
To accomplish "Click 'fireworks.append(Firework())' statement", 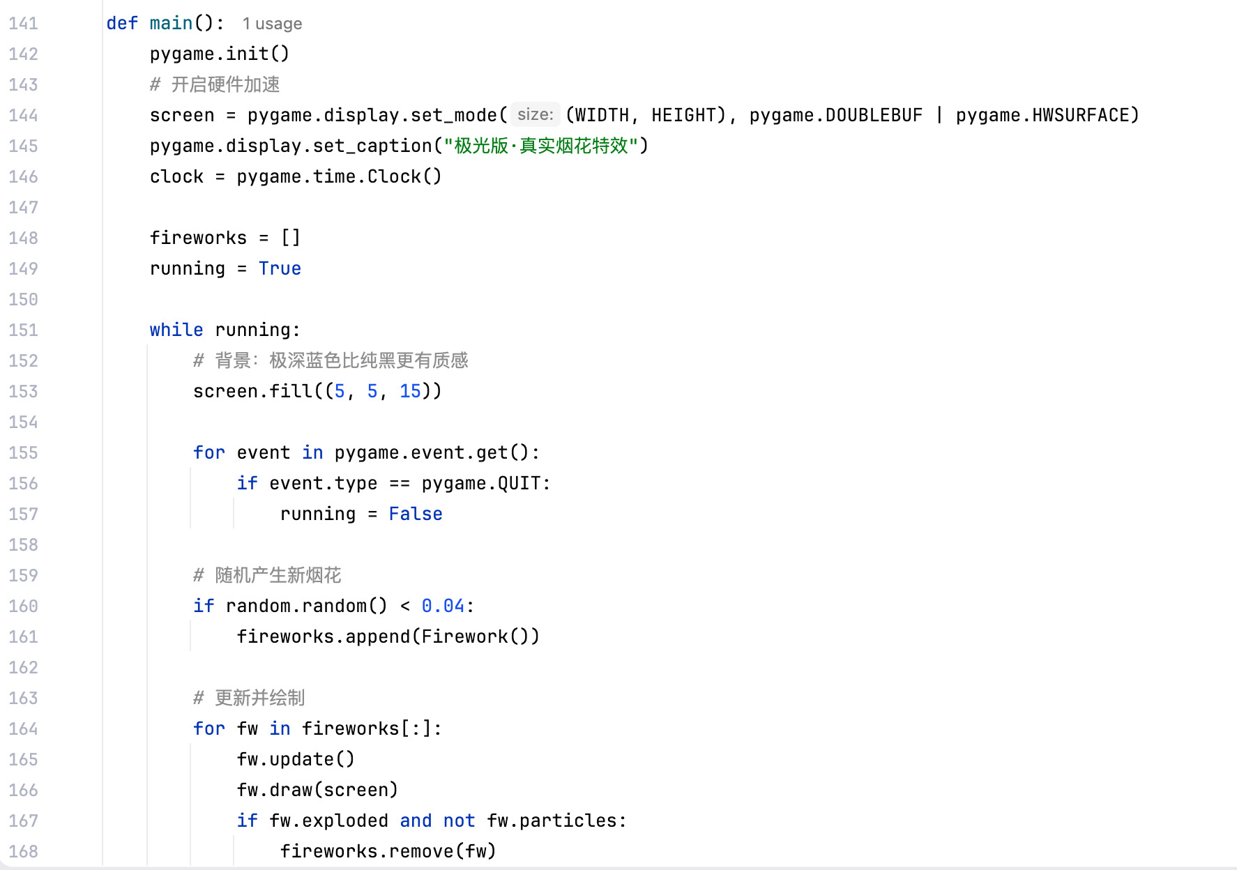I will tap(388, 637).
